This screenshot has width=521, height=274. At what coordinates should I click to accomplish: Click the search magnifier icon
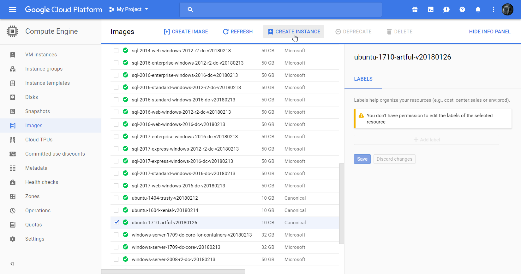tap(190, 9)
